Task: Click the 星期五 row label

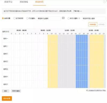Action: point(6,69)
